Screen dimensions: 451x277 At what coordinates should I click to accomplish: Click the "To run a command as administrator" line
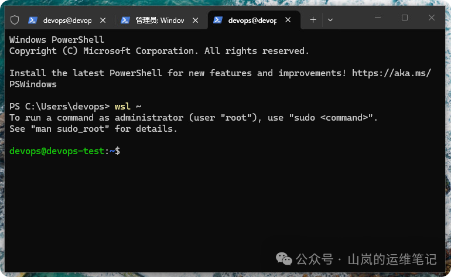coord(193,118)
